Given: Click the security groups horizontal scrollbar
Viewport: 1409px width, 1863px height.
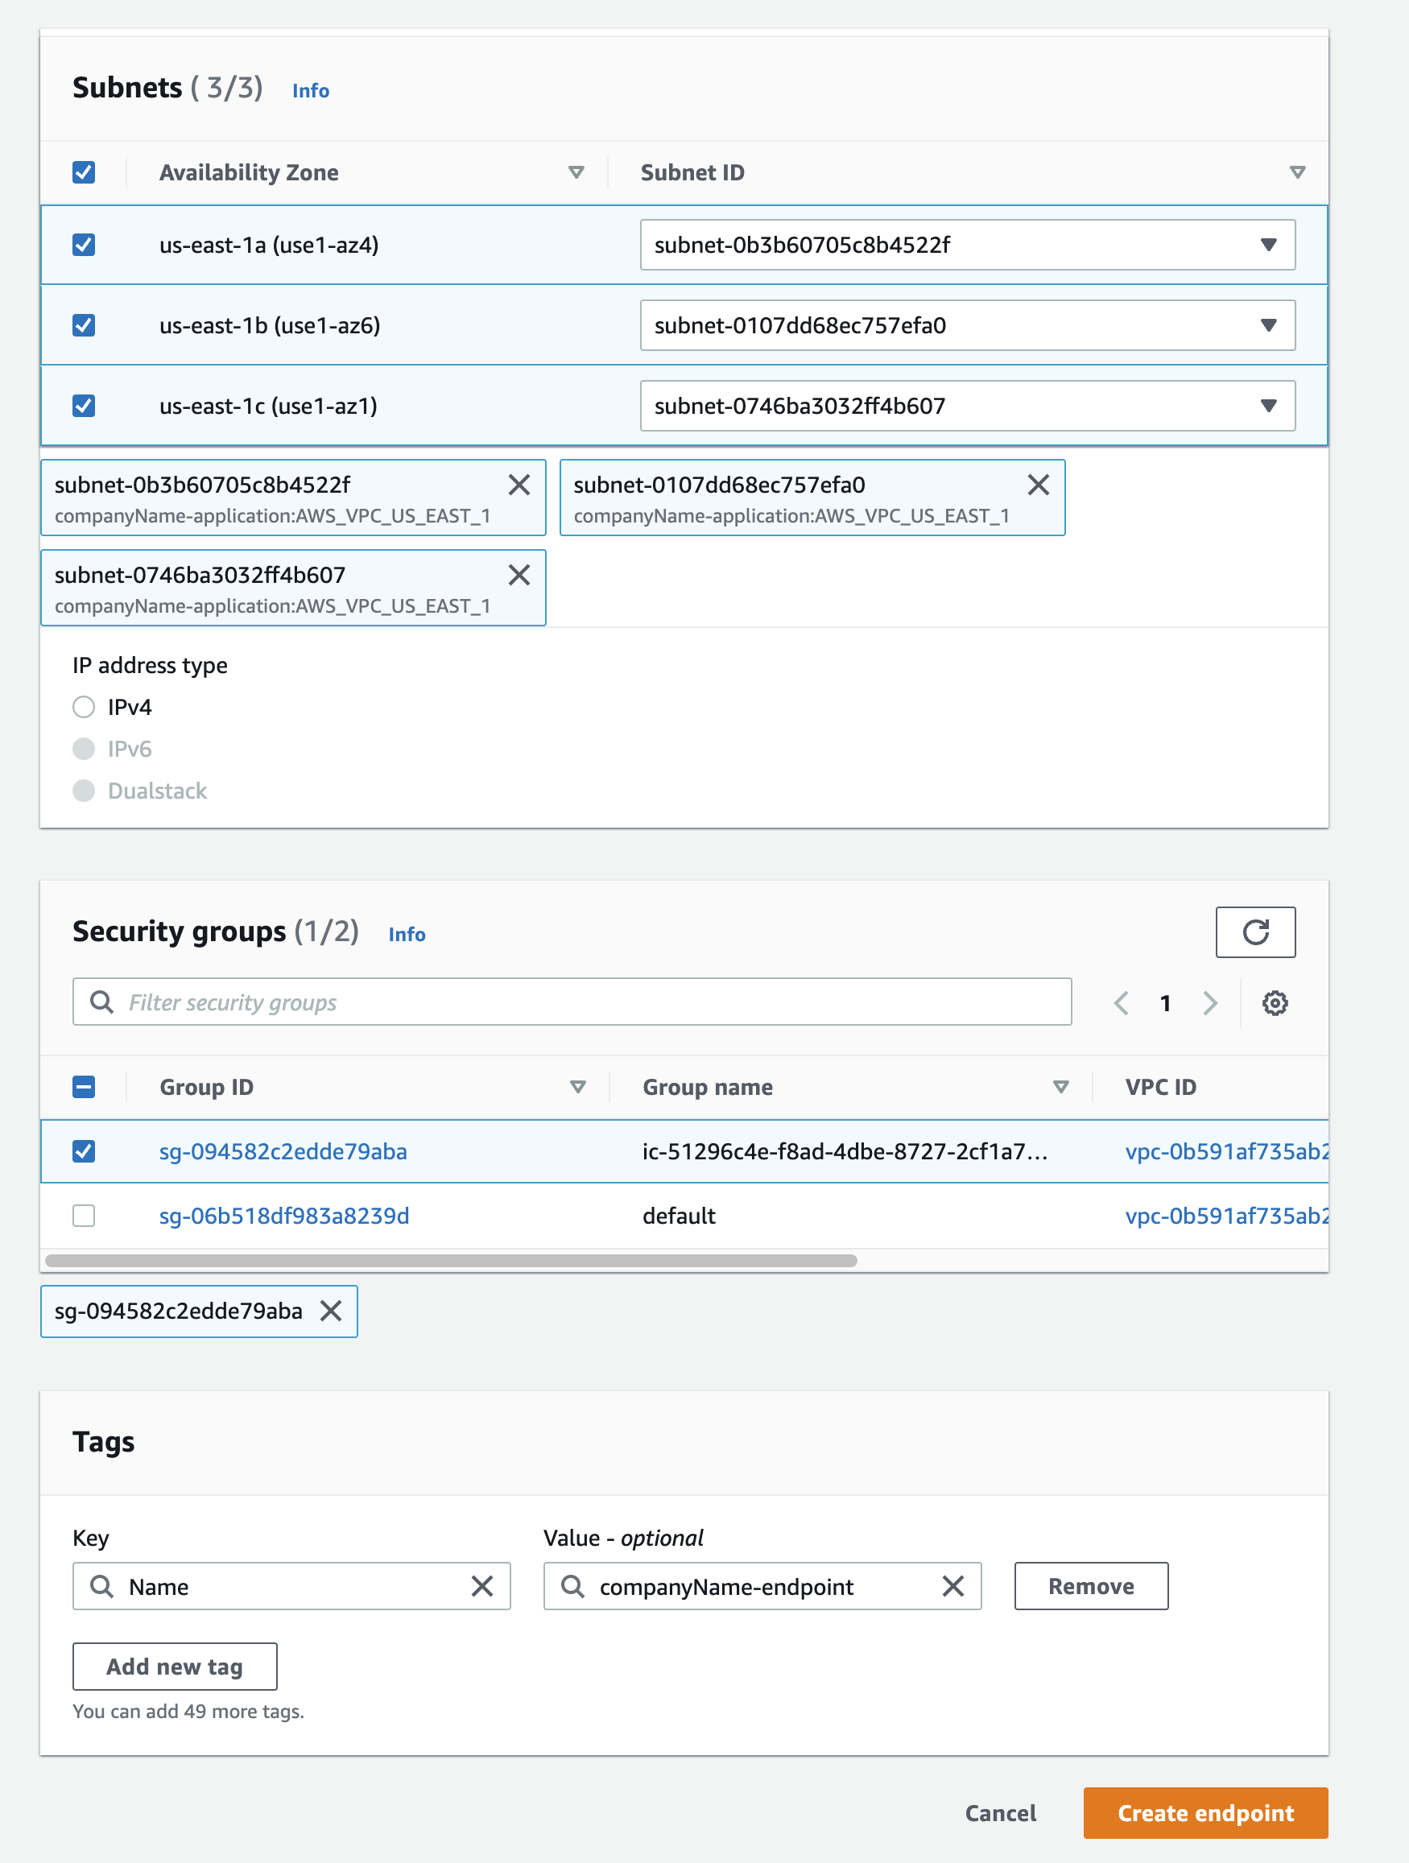Looking at the screenshot, I should 451,1260.
